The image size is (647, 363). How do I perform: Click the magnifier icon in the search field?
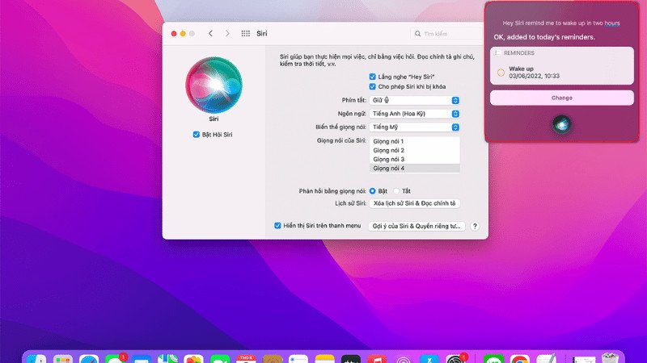(x=417, y=34)
